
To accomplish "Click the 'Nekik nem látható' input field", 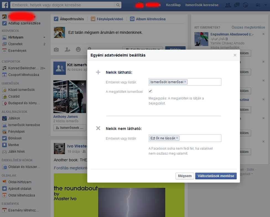I will 200,138.
